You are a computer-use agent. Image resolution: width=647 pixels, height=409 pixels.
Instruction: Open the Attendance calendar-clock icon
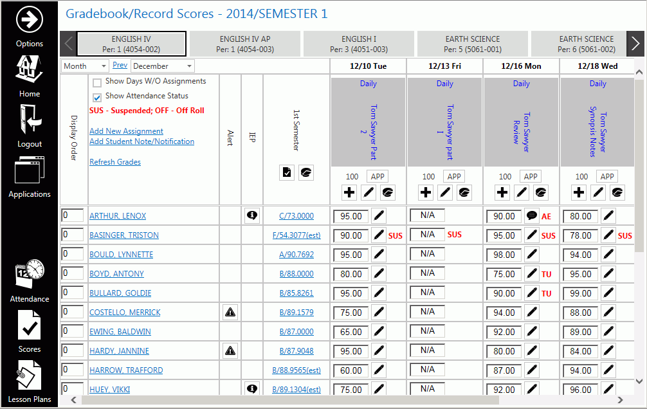point(30,273)
